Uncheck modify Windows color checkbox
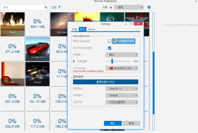Image resolution: width=198 pixels, height=133 pixels. (110, 48)
